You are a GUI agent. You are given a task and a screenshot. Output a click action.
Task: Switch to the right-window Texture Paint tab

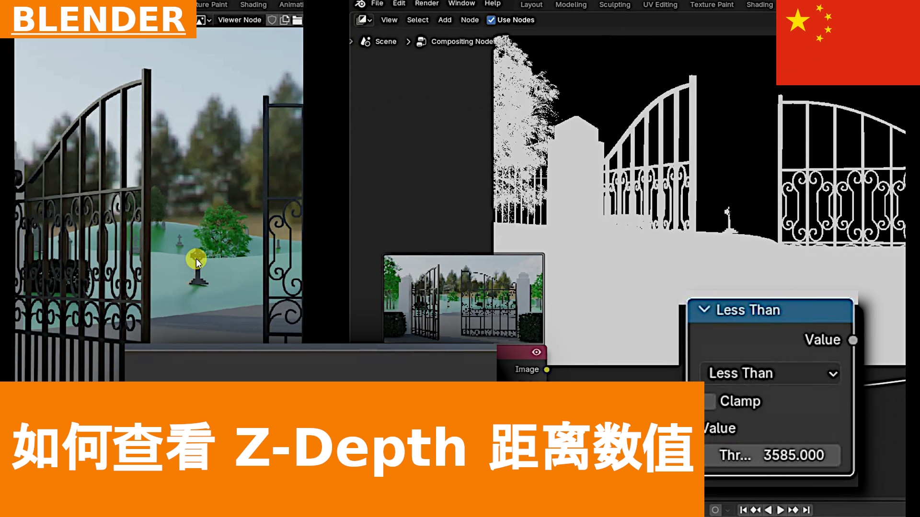(x=712, y=5)
